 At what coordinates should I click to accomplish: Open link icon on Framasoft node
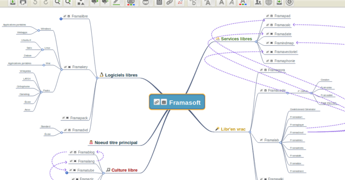pyautogui.click(x=157, y=102)
